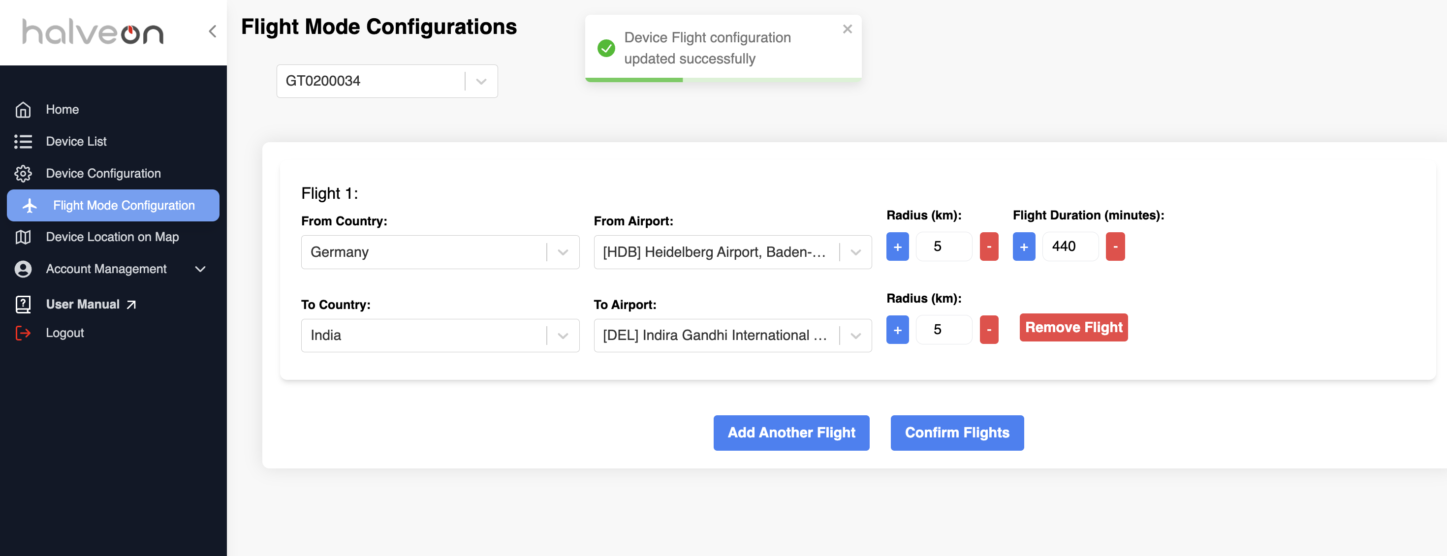Click the airplane icon in the sidebar
The image size is (1447, 556).
coord(30,206)
